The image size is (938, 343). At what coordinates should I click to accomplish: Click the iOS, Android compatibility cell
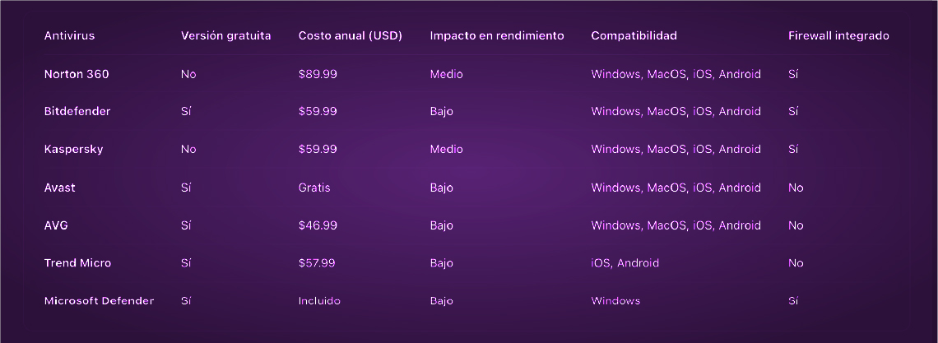(625, 263)
